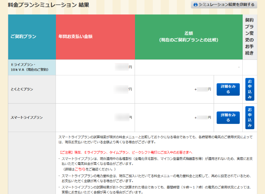The height and width of the screenshot is (194, 265).
Task: Click the 料金プランシミュレーション 結果 page title
Action: point(48,5)
